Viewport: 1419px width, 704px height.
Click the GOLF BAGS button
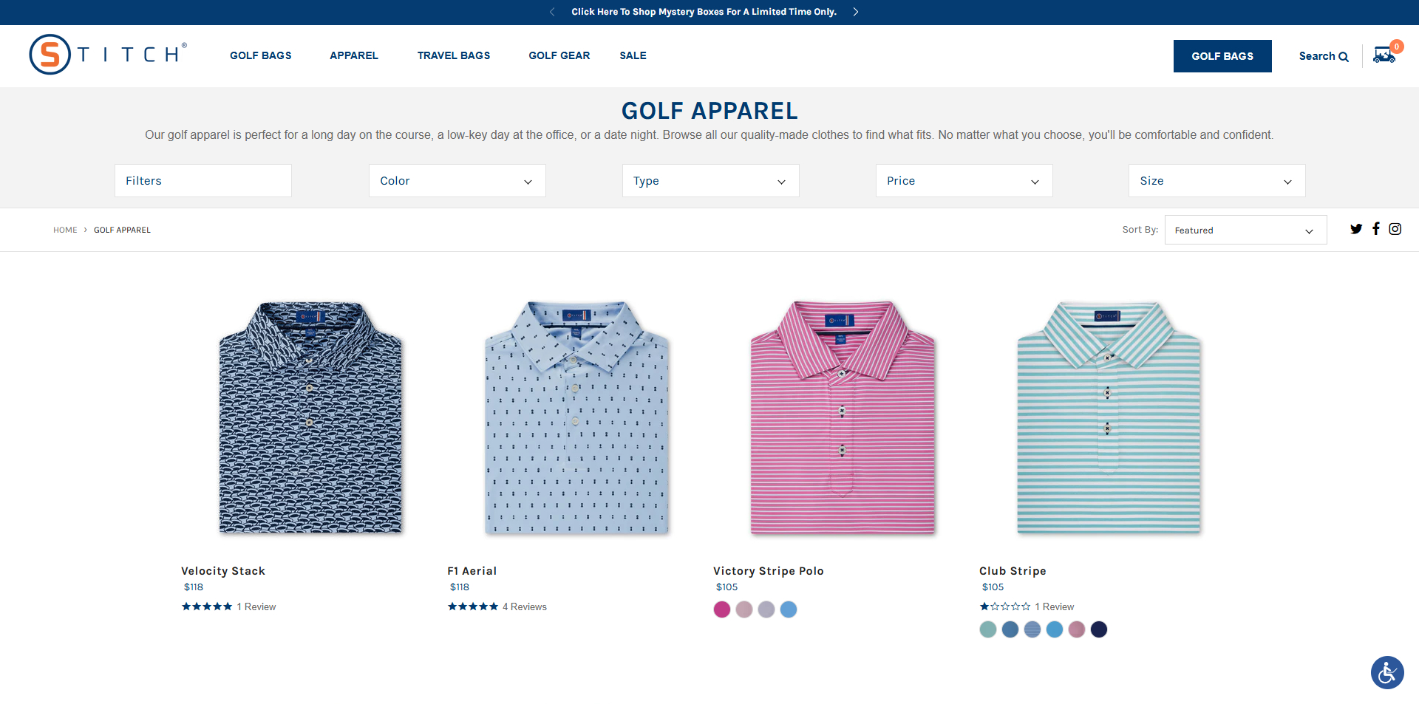pos(1222,55)
